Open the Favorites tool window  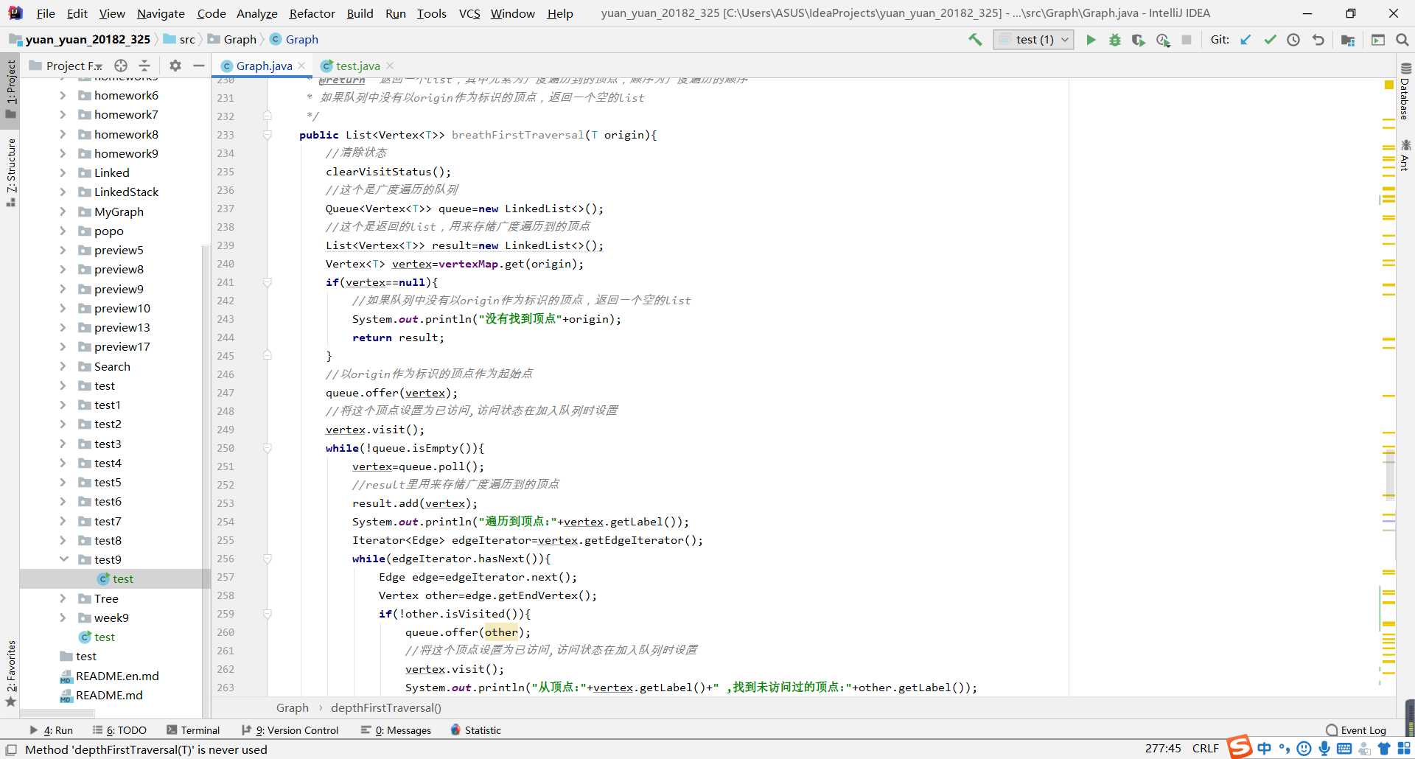click(10, 673)
